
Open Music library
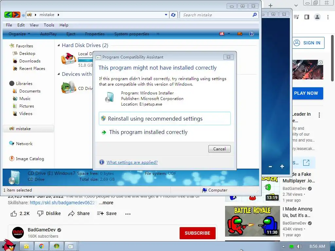pos(25,98)
